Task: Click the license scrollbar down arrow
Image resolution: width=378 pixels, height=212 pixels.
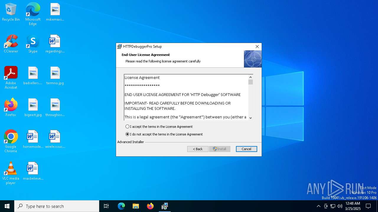Action: pos(251,118)
